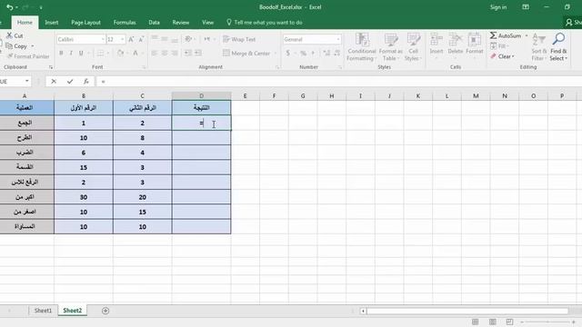Open the Formulas ribbon tab

tap(125, 22)
